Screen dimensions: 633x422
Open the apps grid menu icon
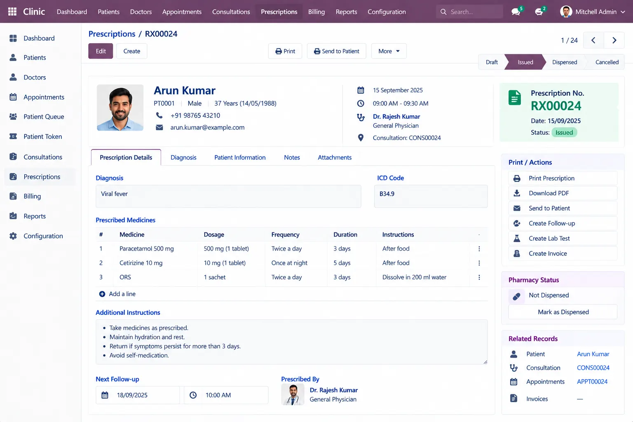(x=12, y=12)
